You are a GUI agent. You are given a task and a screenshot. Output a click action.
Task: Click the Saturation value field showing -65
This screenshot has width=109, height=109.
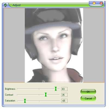[x=64, y=101]
